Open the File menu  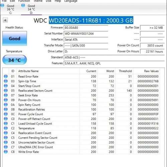[x=4, y=1]
